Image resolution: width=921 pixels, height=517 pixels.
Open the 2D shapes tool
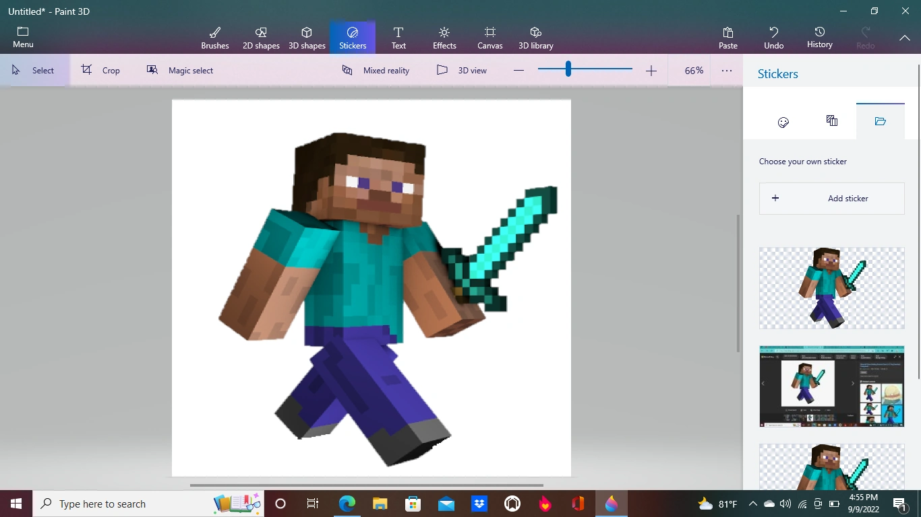[261, 37]
